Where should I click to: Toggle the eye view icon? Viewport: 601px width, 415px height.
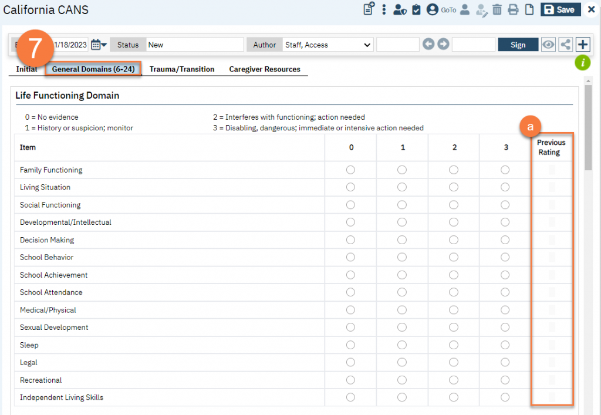(548, 45)
